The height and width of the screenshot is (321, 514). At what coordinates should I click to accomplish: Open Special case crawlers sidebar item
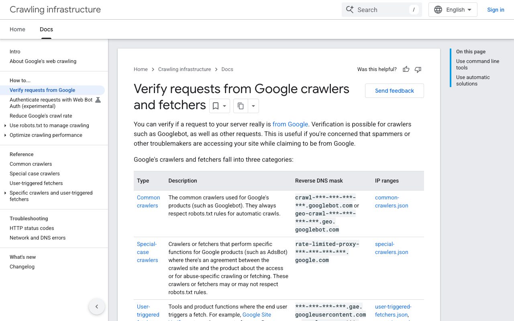(35, 174)
